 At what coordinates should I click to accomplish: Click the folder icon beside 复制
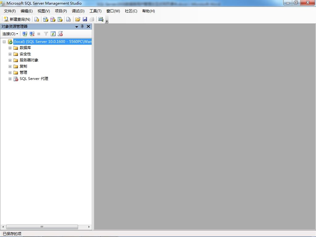tap(16, 66)
